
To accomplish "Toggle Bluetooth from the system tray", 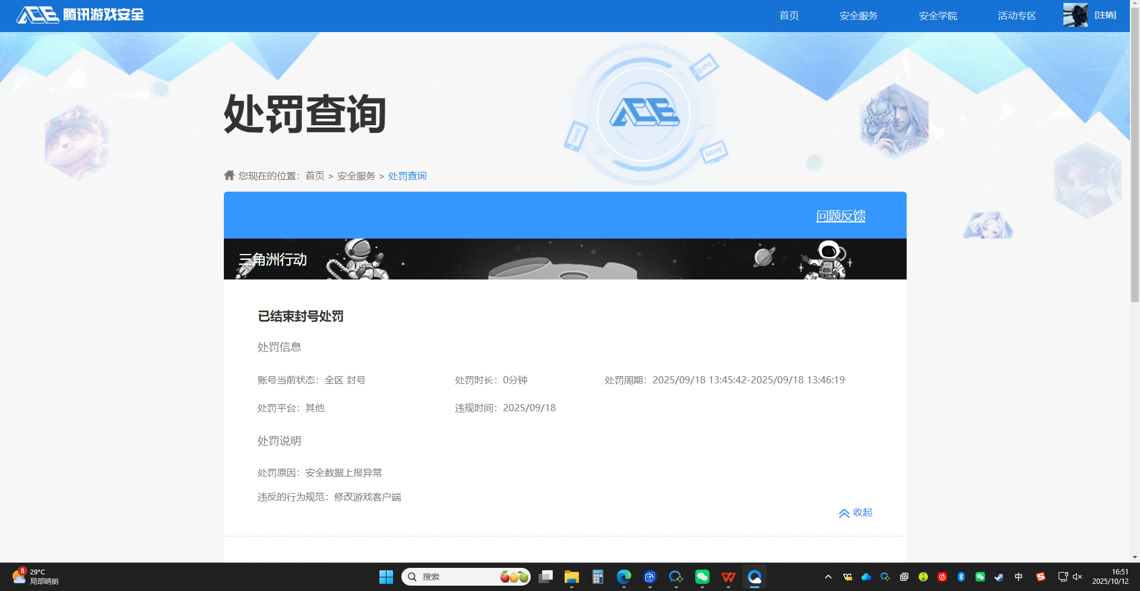I will pos(961,576).
